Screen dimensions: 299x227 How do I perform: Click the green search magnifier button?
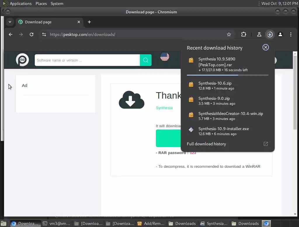[146, 60]
